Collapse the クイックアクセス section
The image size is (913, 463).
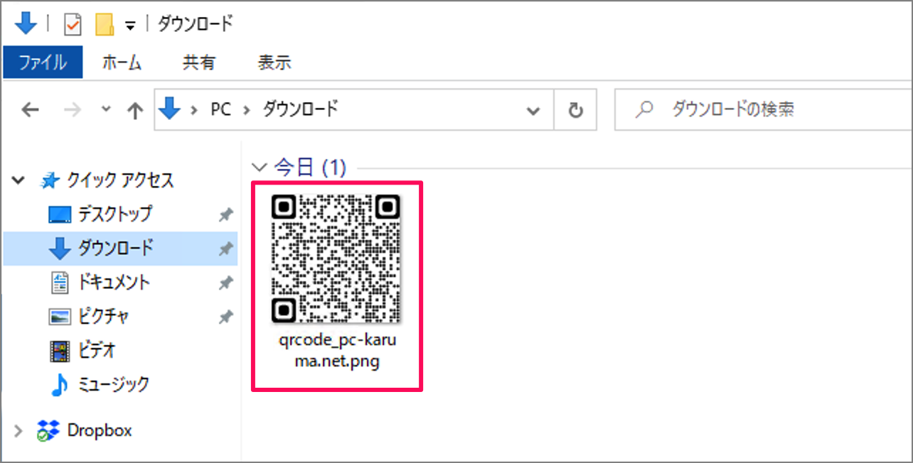[18, 180]
